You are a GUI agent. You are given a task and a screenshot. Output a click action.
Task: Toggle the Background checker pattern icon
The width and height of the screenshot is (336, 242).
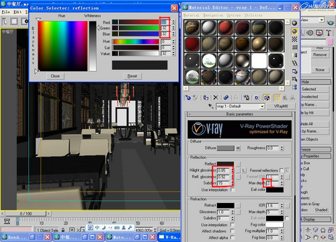point(294,39)
